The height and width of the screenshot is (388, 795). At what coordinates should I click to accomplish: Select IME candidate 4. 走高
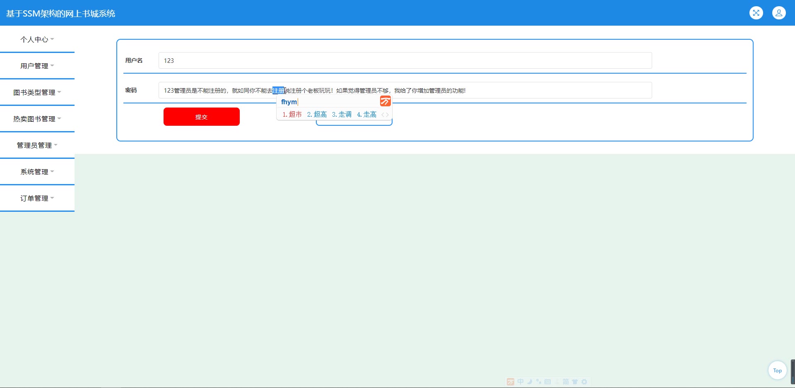pyautogui.click(x=366, y=115)
